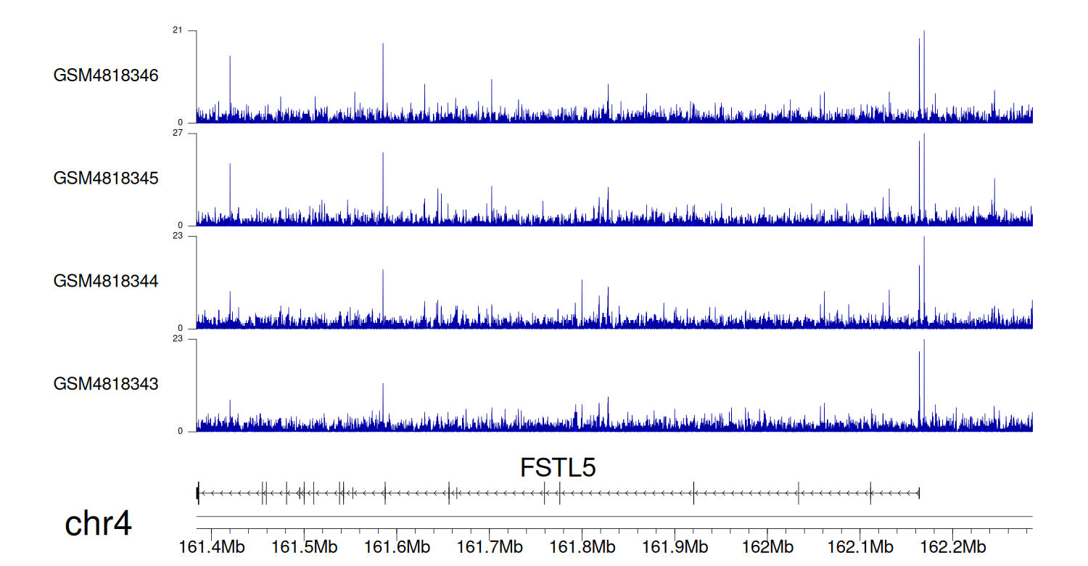Select the chr4 chromosome label
This screenshot has height=566, width=1088.
pos(98,523)
